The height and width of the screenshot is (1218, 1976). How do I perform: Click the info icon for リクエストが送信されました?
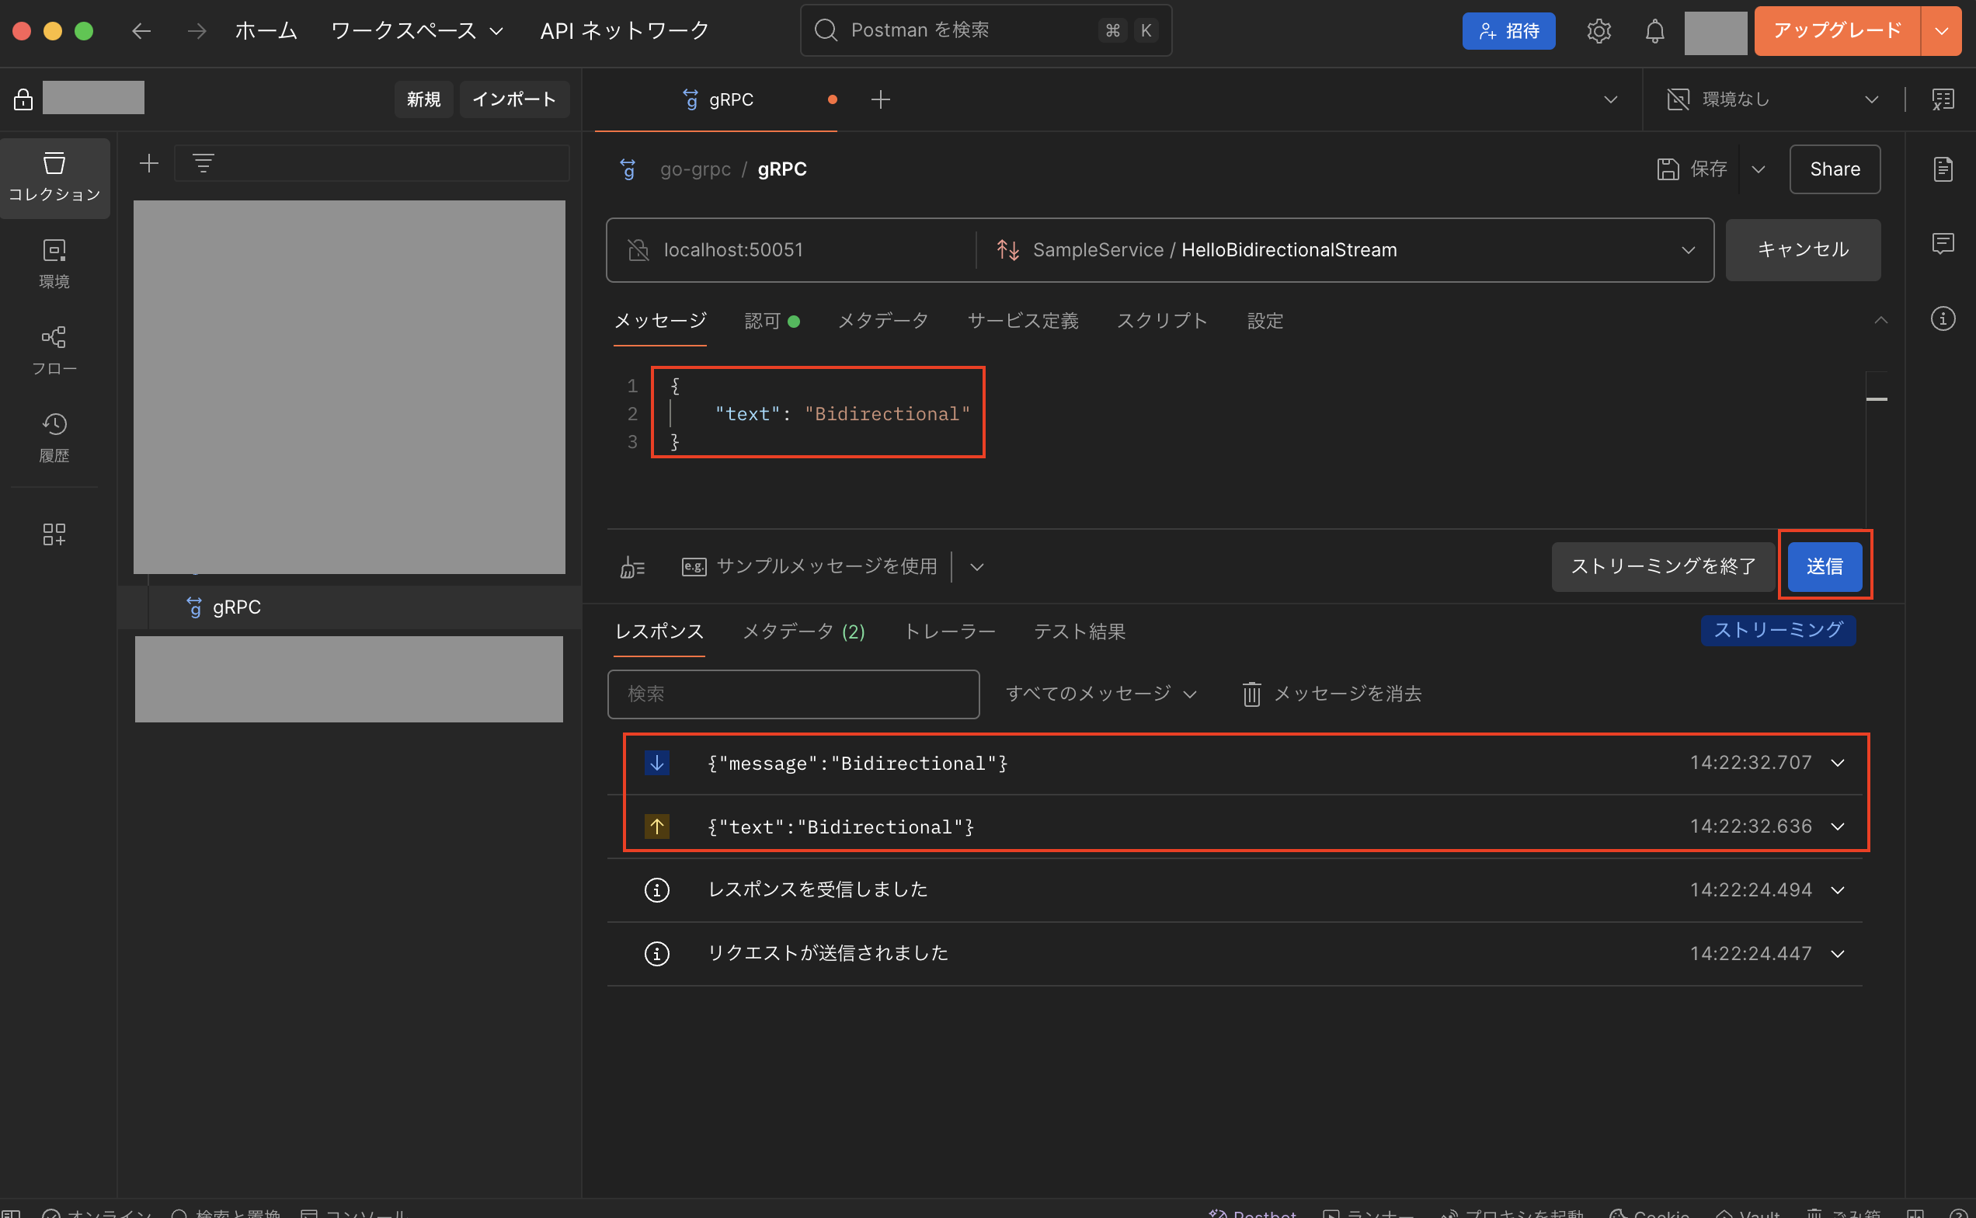(656, 953)
